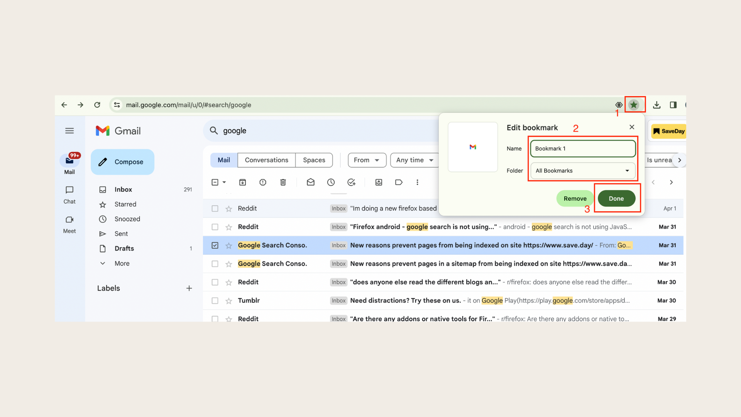Image resolution: width=741 pixels, height=417 pixels.
Task: Click the SaveDay extension button
Action: 669,131
